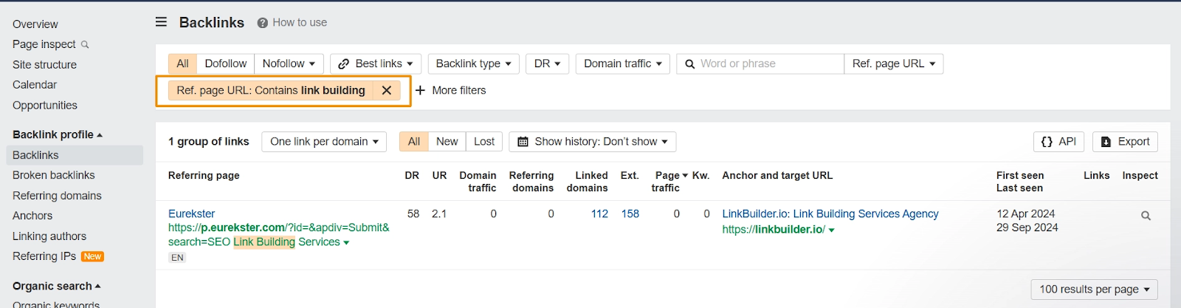
Task: Open Calendar in sidebar
Action: click(35, 85)
